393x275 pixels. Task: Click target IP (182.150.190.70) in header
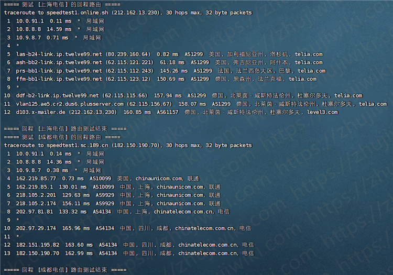pos(136,145)
